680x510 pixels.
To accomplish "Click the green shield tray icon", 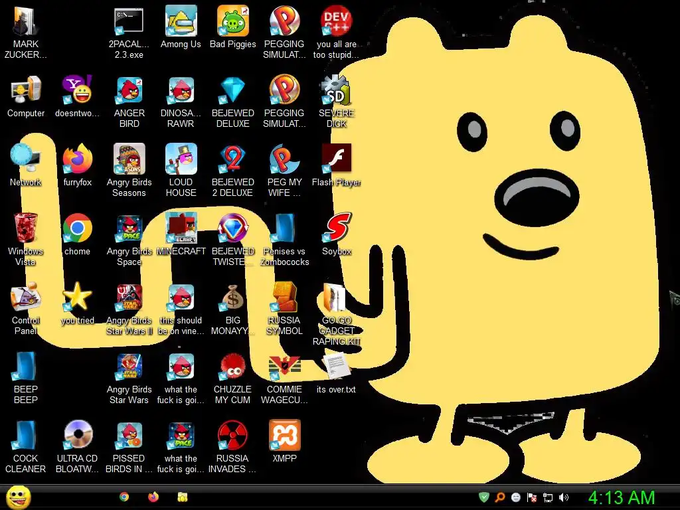I will point(484,497).
